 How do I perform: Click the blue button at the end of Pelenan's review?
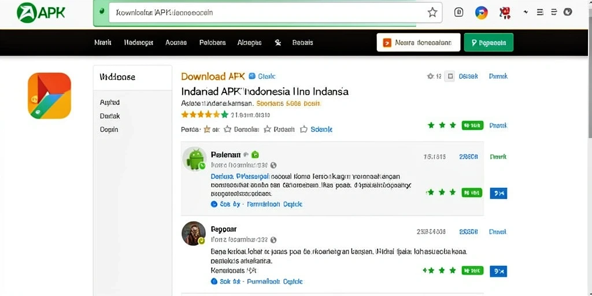(x=498, y=193)
